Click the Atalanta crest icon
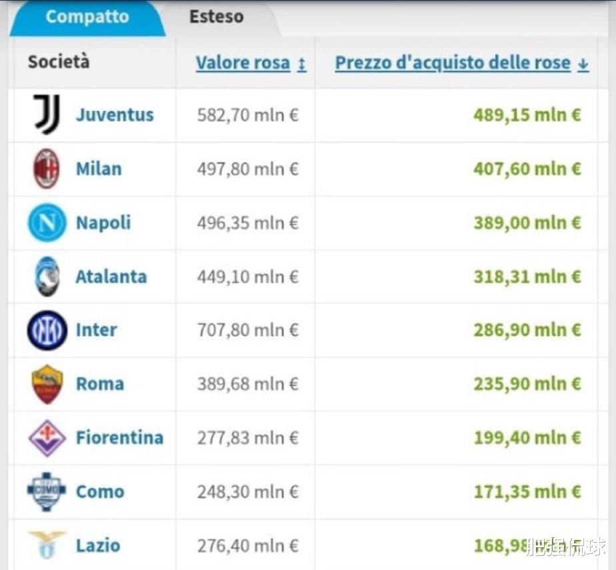The height and width of the screenshot is (570, 616). click(47, 276)
